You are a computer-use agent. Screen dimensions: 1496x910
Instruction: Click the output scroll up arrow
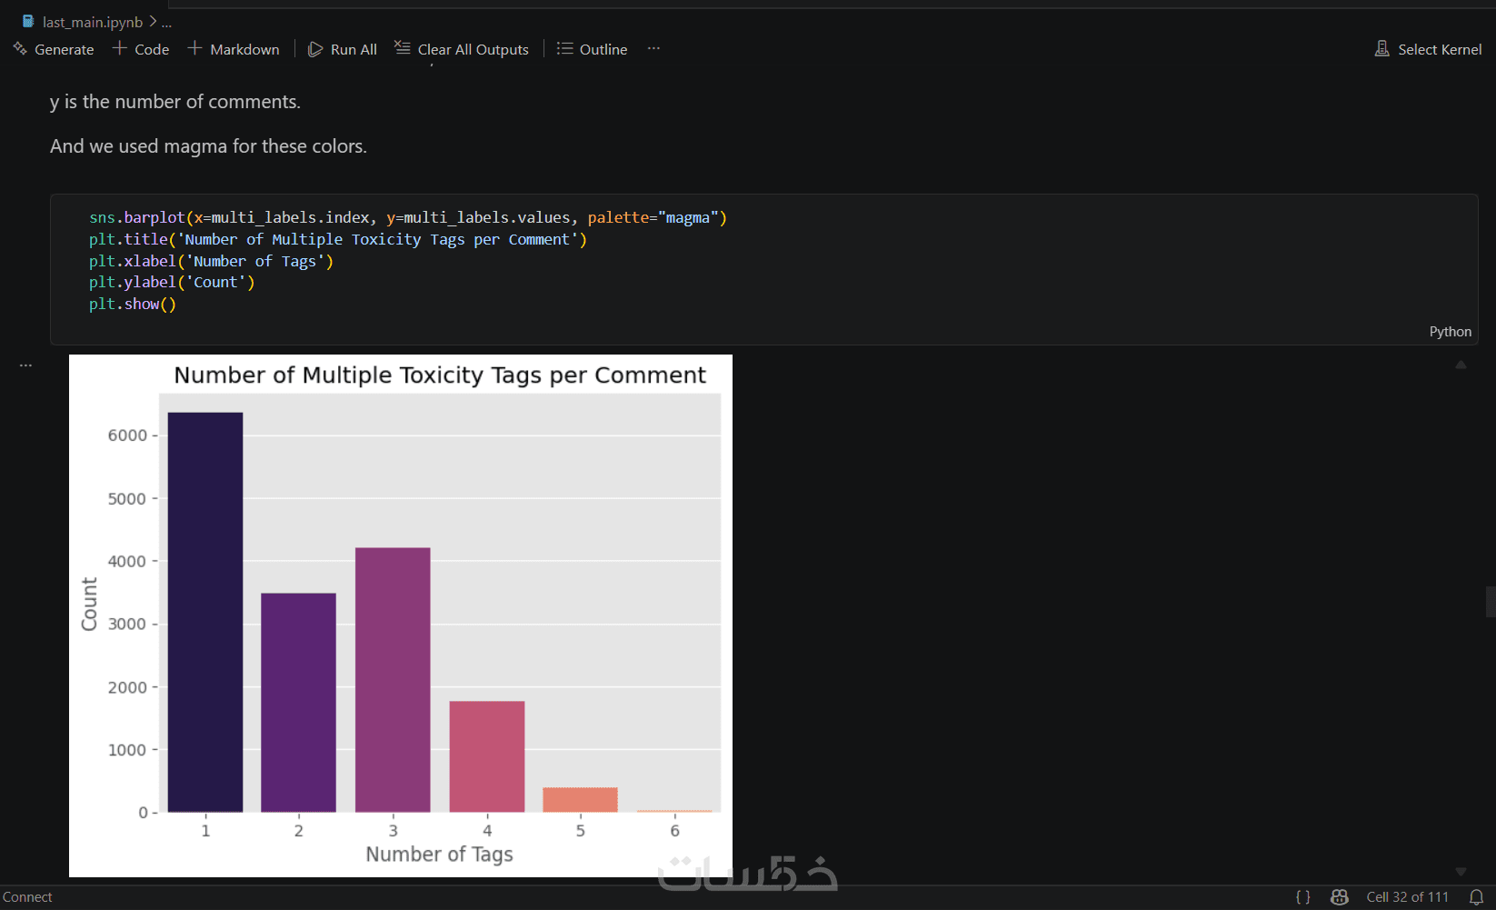pyautogui.click(x=1461, y=365)
